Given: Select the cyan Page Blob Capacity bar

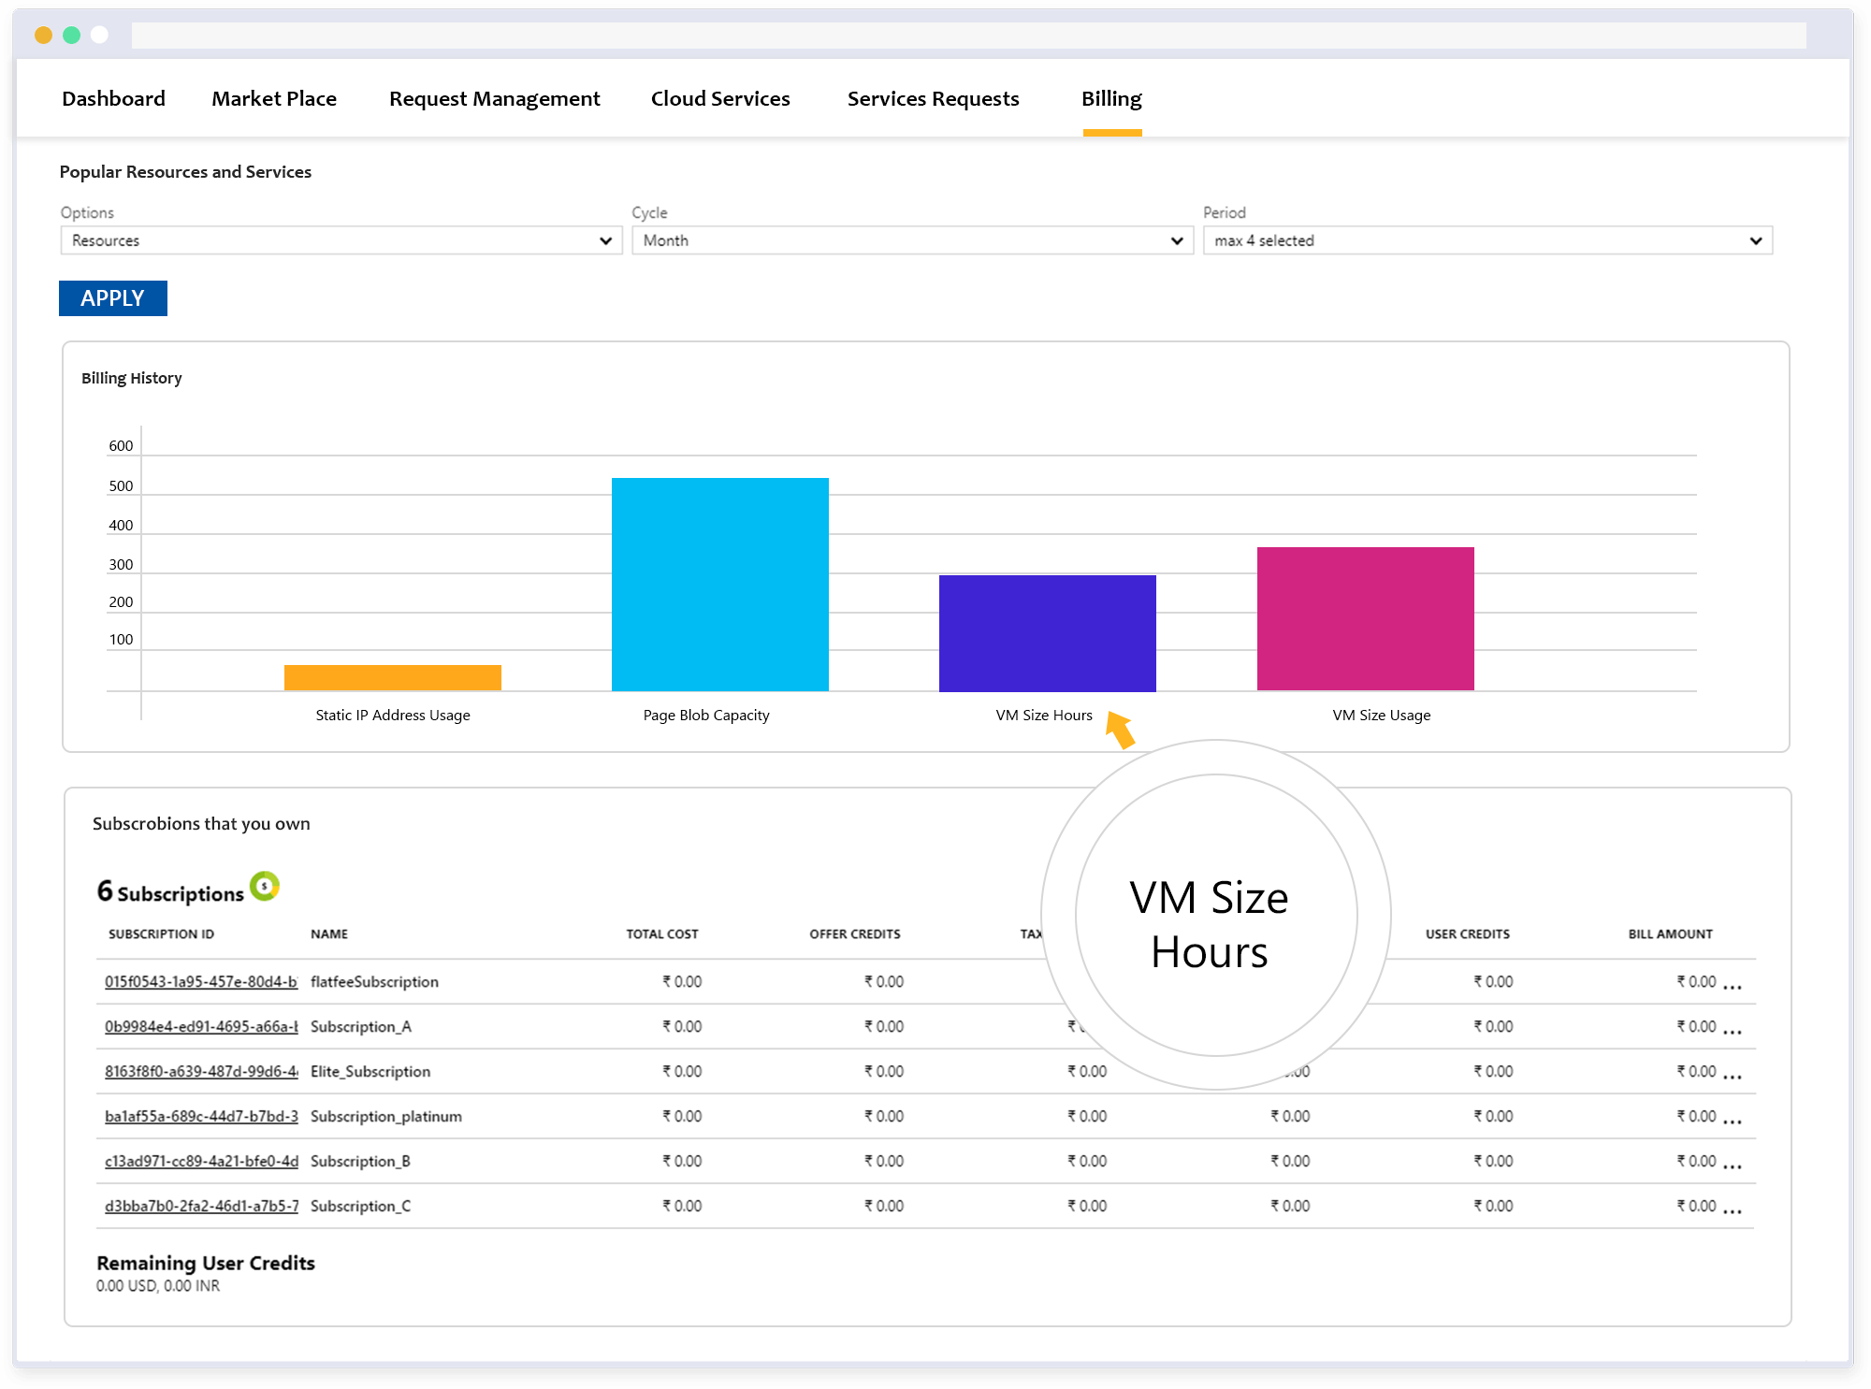Looking at the screenshot, I should [719, 584].
